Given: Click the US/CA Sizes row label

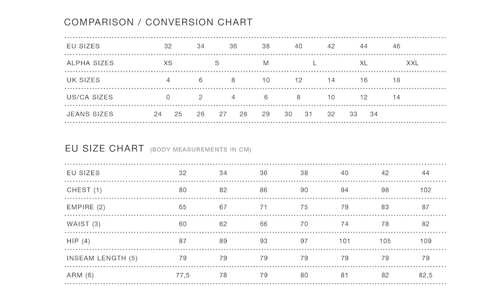Looking at the screenshot, I should click(90, 97).
